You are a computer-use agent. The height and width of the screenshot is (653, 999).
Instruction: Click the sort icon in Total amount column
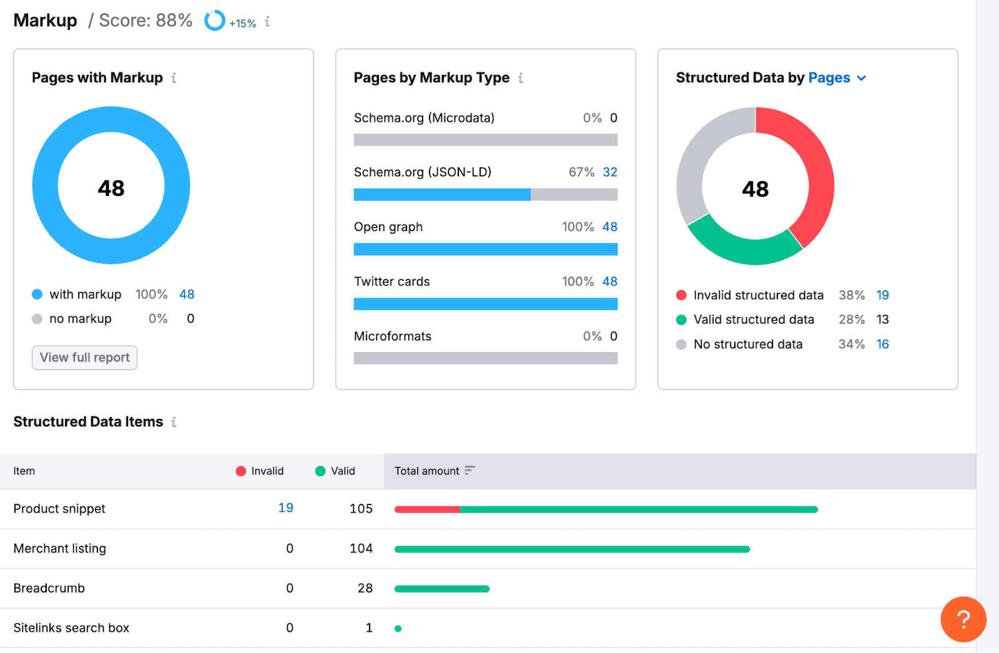tap(470, 471)
